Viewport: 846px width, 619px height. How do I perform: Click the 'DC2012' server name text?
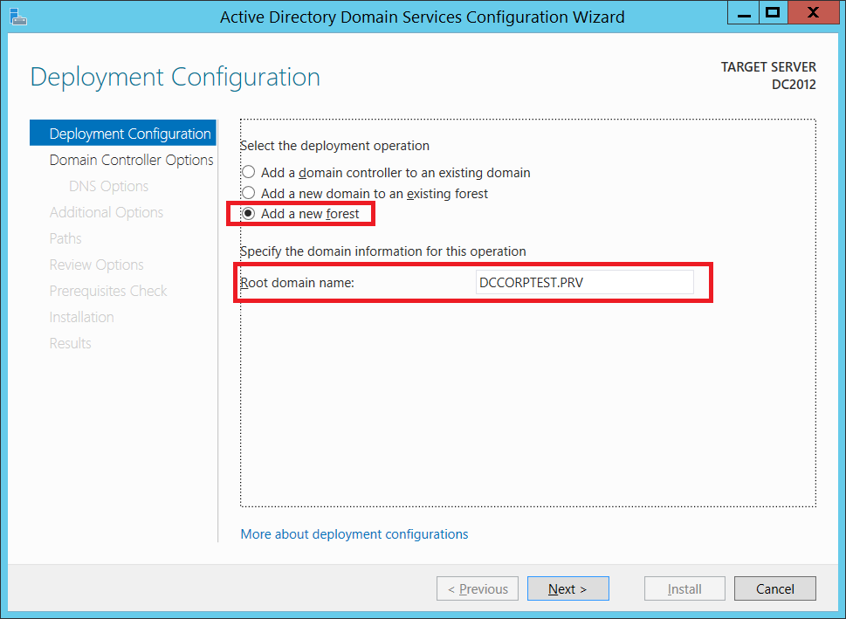point(794,85)
